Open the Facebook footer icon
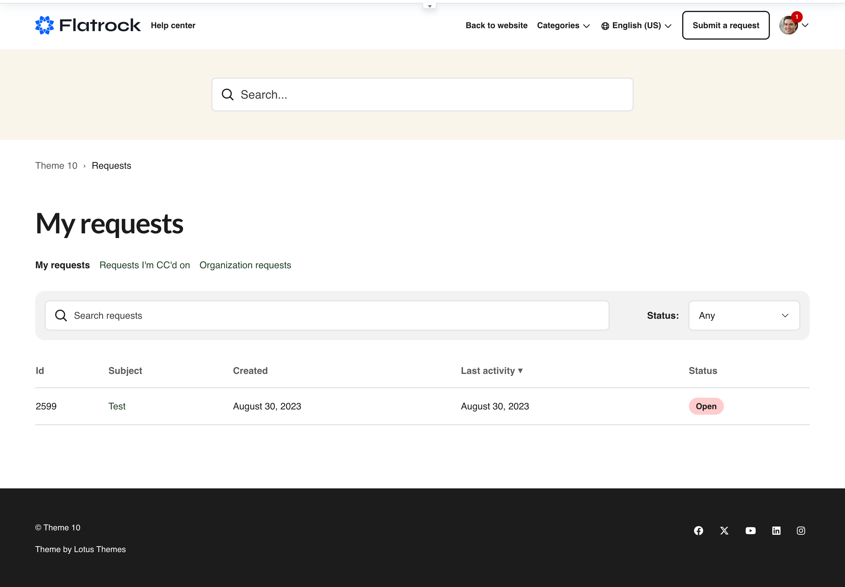This screenshot has height=587, width=845. tap(698, 530)
